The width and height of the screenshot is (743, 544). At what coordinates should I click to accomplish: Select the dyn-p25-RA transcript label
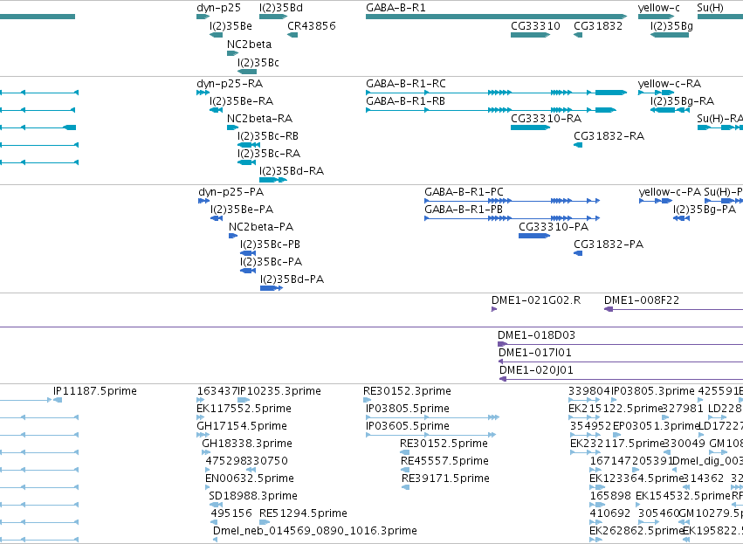coord(230,84)
